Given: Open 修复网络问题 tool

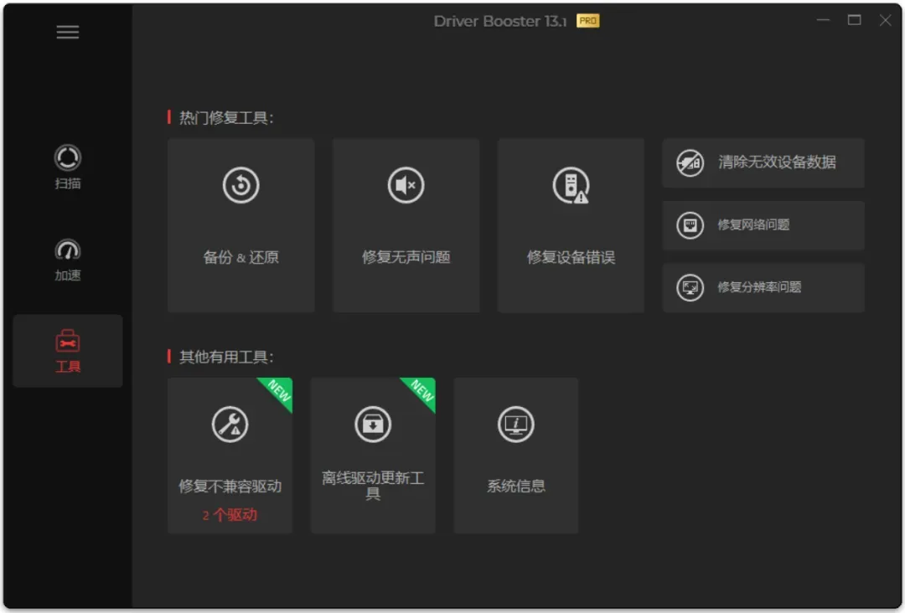Looking at the screenshot, I should click(x=763, y=225).
